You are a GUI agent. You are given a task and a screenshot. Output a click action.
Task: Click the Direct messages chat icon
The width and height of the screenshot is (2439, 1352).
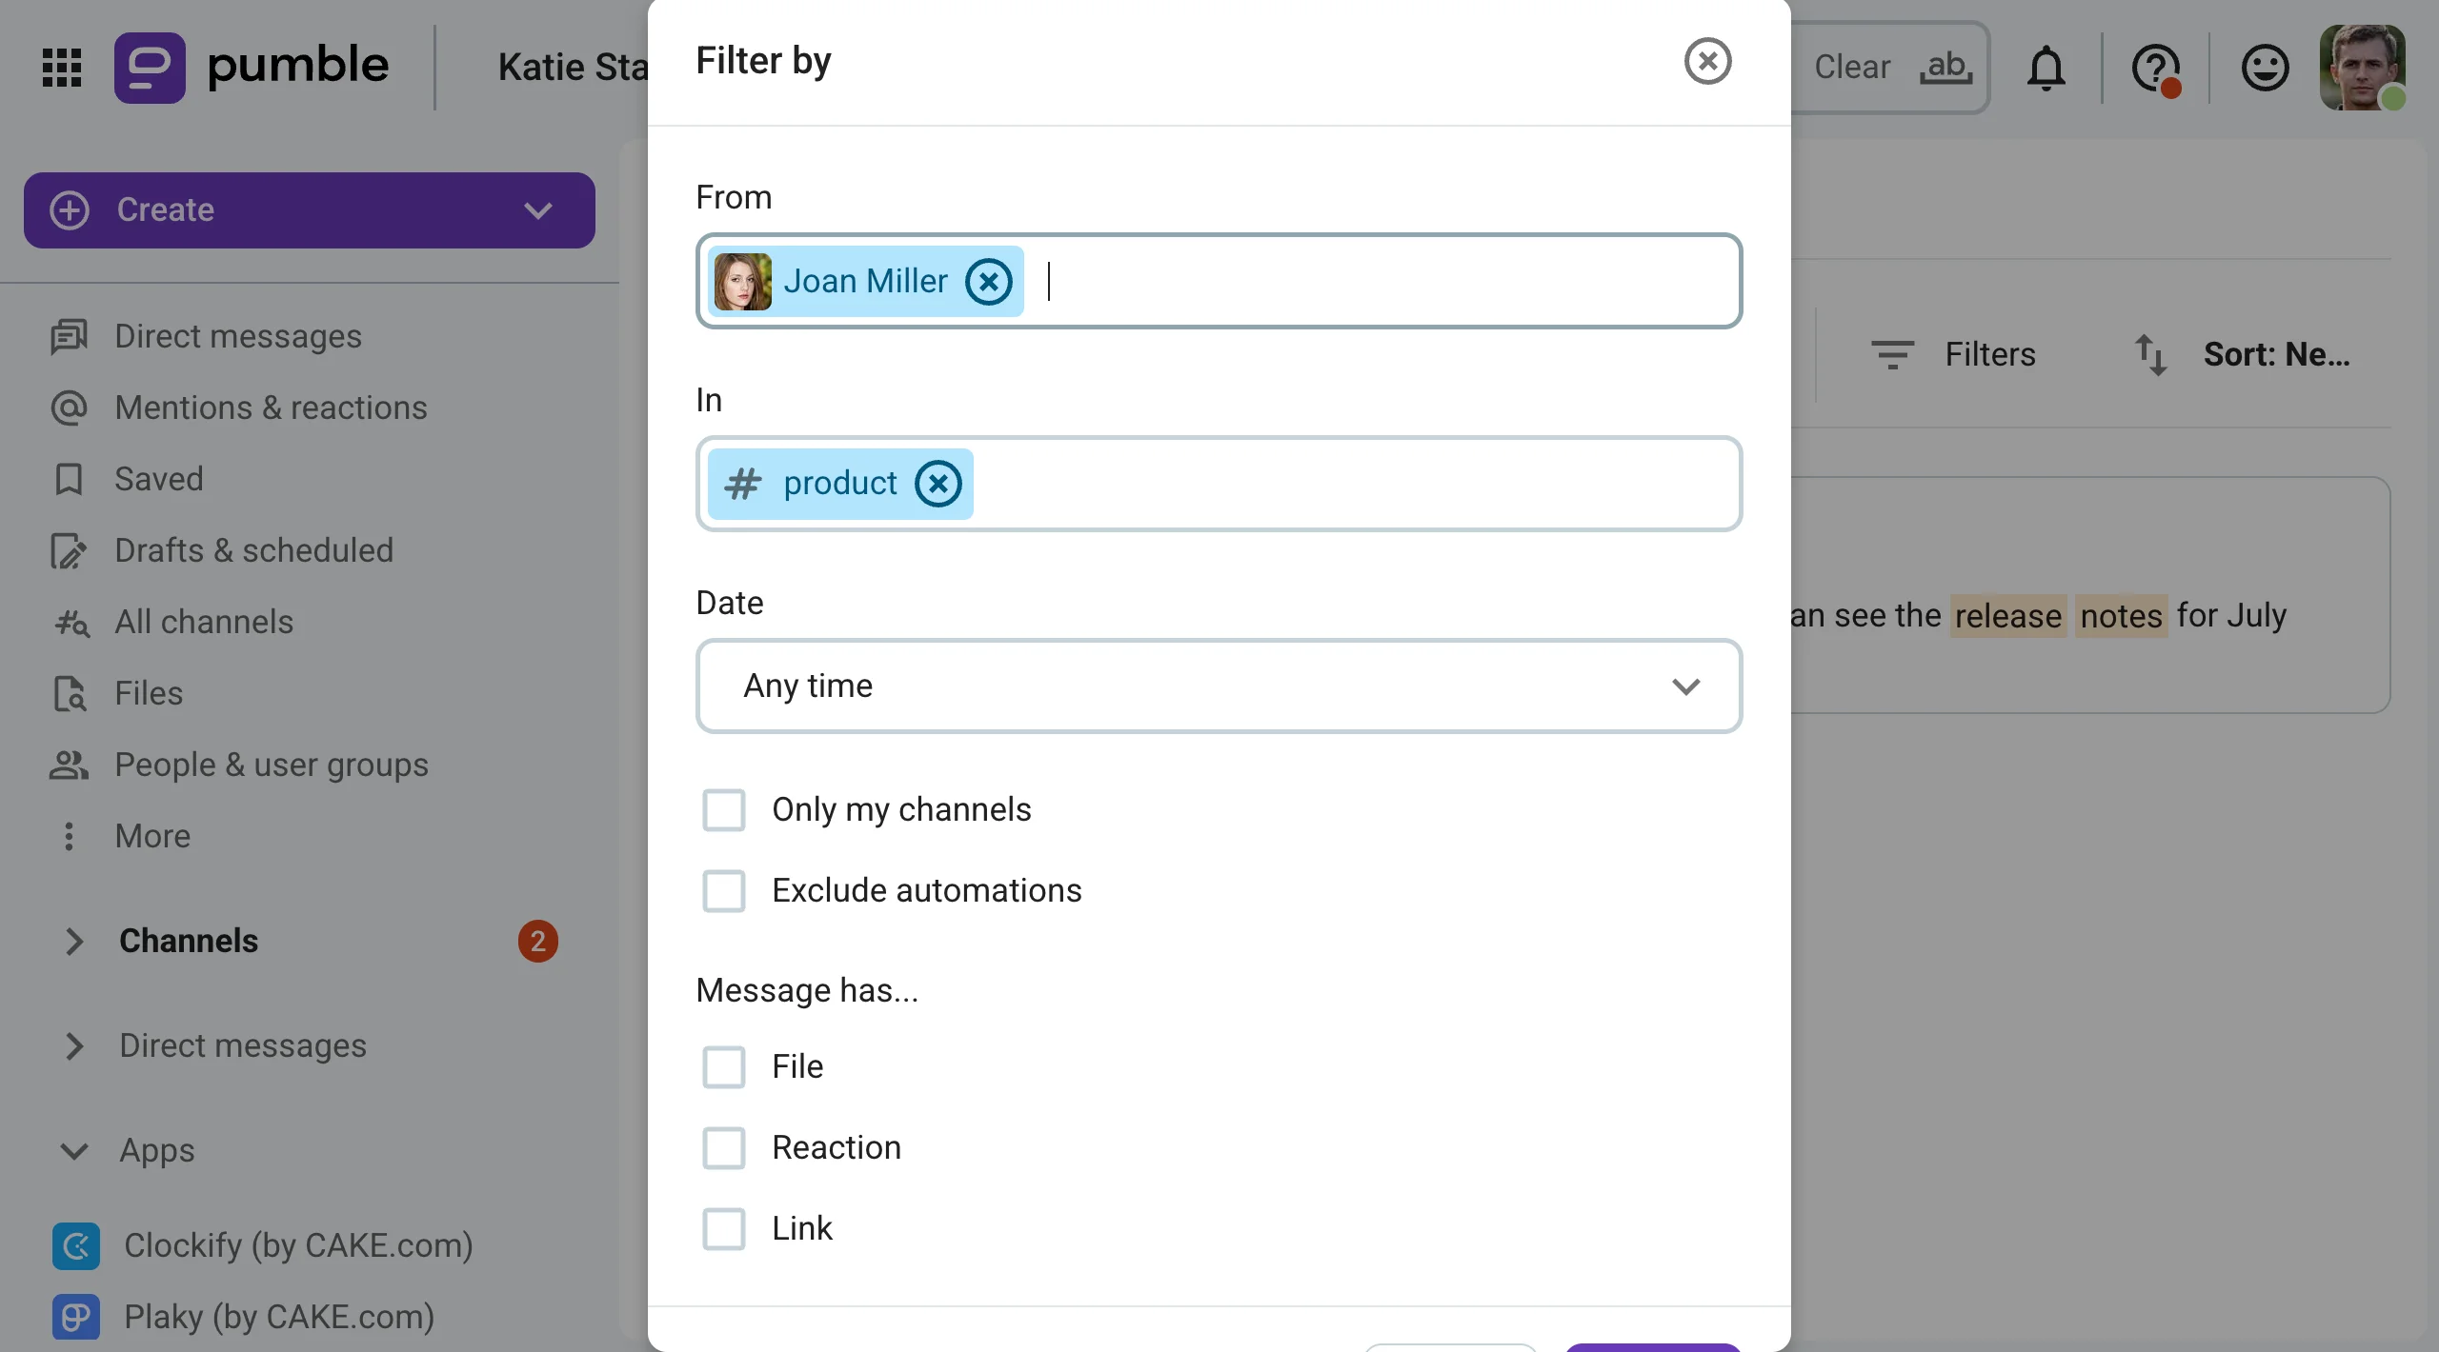coord(69,337)
